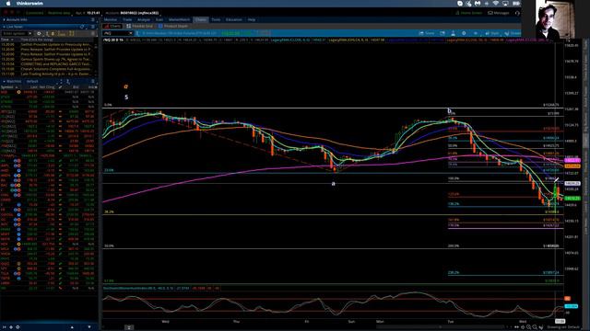The height and width of the screenshot is (331, 590).
Task: Open the Genius Sports Shares news headline
Action: pyautogui.click(x=55, y=59)
